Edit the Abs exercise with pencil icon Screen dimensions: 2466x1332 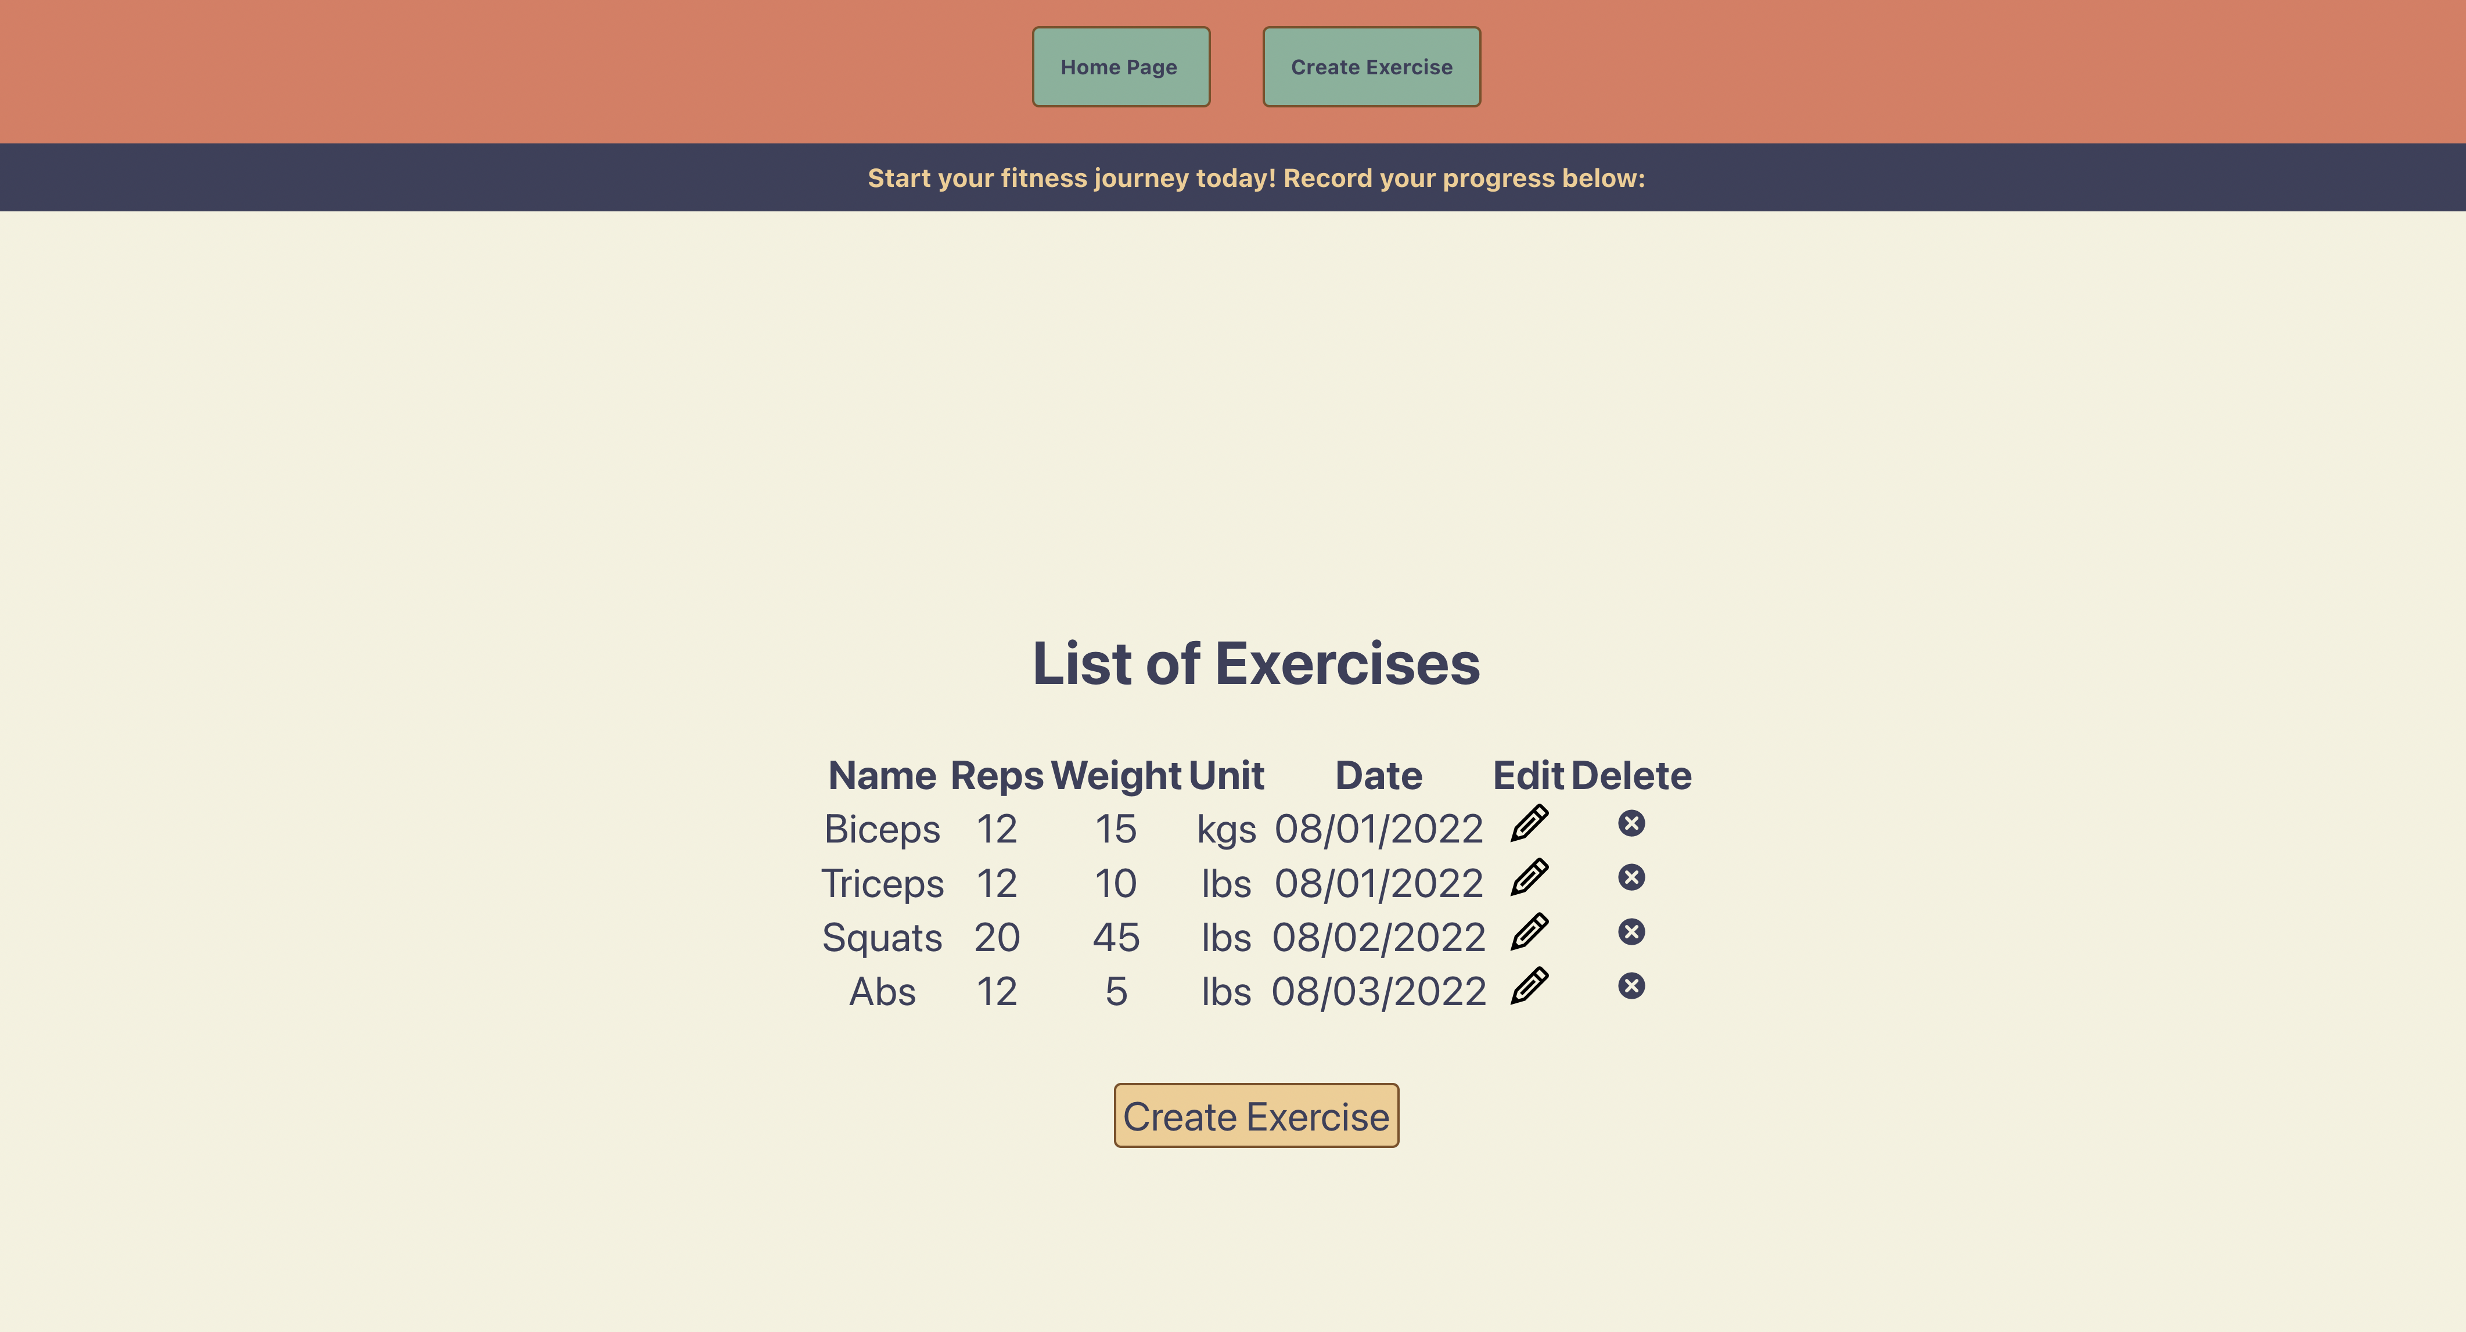[x=1529, y=987]
